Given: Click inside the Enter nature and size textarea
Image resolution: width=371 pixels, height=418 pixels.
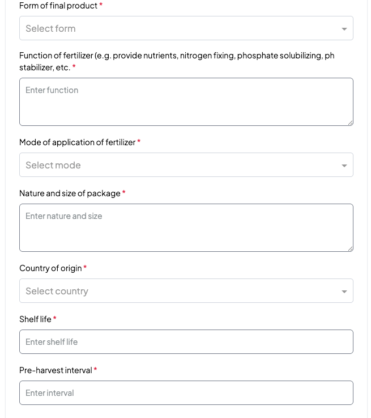Looking at the screenshot, I should pyautogui.click(x=186, y=227).
